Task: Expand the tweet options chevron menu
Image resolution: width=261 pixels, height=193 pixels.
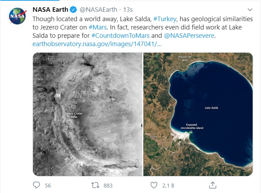Action: pyautogui.click(x=250, y=10)
